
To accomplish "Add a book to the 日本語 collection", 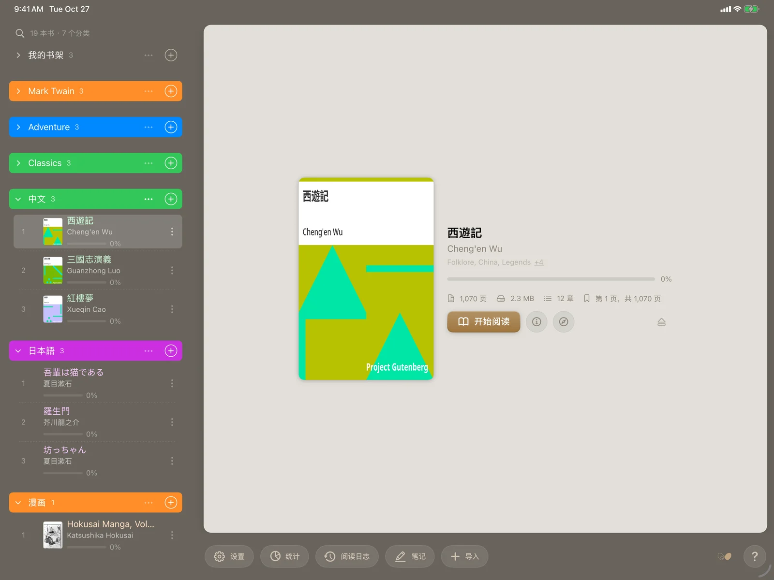I will [171, 351].
